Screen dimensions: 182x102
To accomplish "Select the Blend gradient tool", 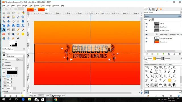I will tap(13, 30).
